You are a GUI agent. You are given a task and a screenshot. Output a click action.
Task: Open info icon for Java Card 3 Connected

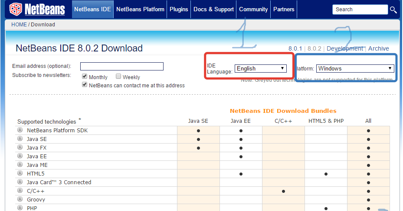20,182
